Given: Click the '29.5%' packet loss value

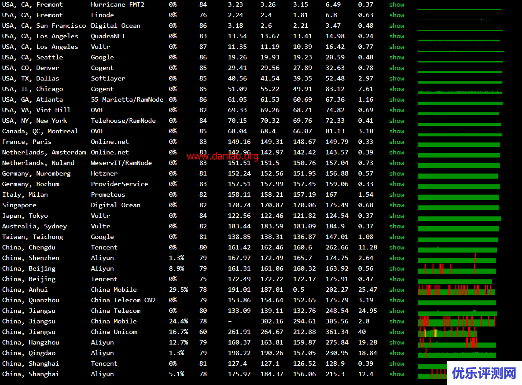Looking at the screenshot, I should tap(178, 290).
